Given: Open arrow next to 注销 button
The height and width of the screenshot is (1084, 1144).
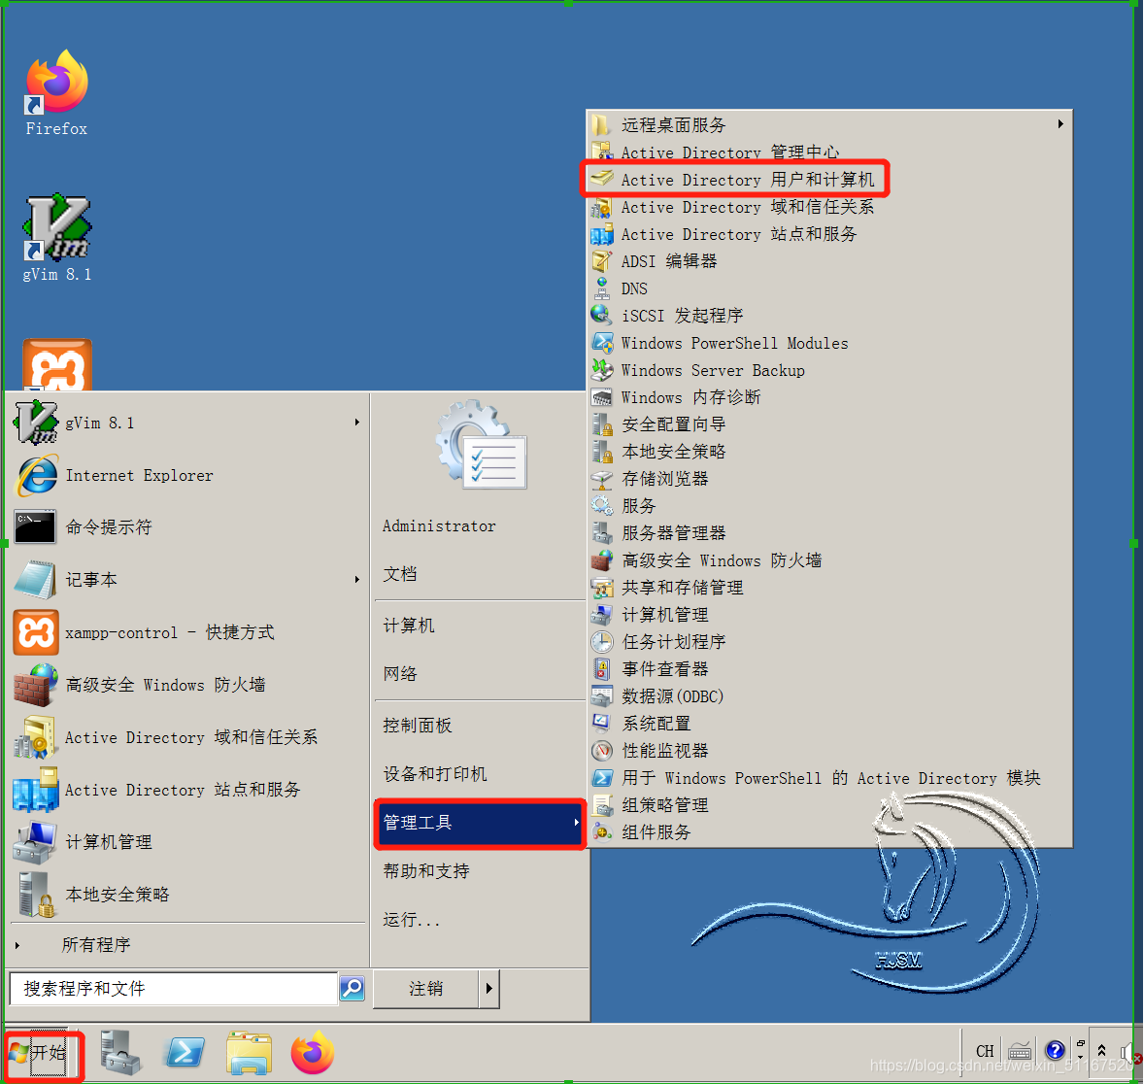Looking at the screenshot, I should (x=488, y=989).
